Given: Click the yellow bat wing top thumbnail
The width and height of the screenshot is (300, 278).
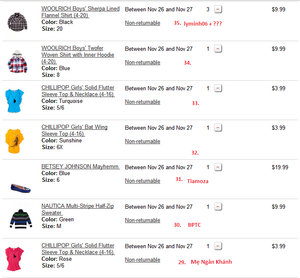Looking at the screenshot, I should 17,140.
